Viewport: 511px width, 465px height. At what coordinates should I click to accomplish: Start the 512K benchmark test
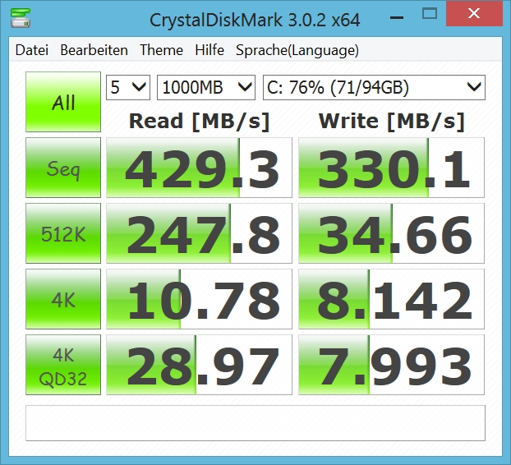click(63, 233)
